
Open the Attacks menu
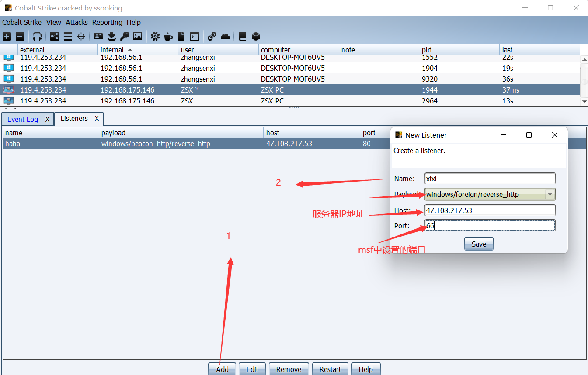pos(77,22)
